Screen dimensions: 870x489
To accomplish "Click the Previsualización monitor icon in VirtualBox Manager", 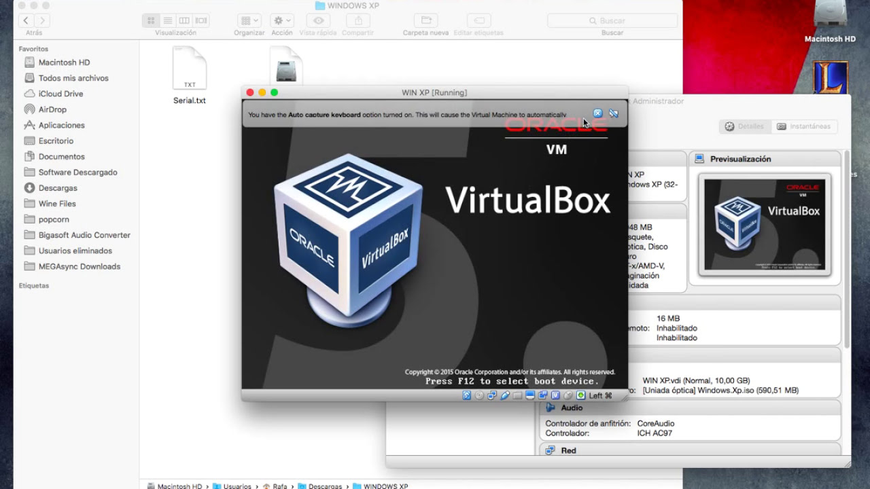I will point(699,159).
